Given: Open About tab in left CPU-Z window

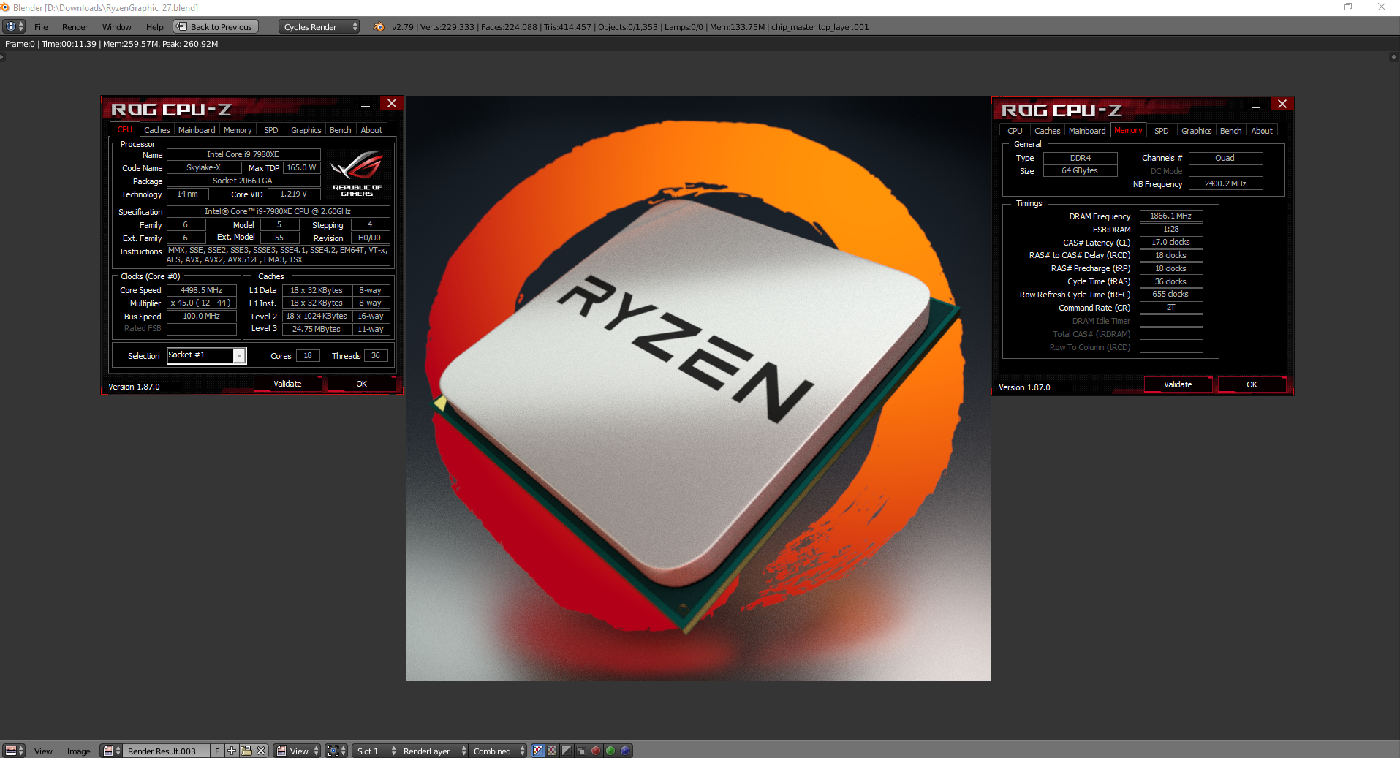Looking at the screenshot, I should click(x=371, y=130).
